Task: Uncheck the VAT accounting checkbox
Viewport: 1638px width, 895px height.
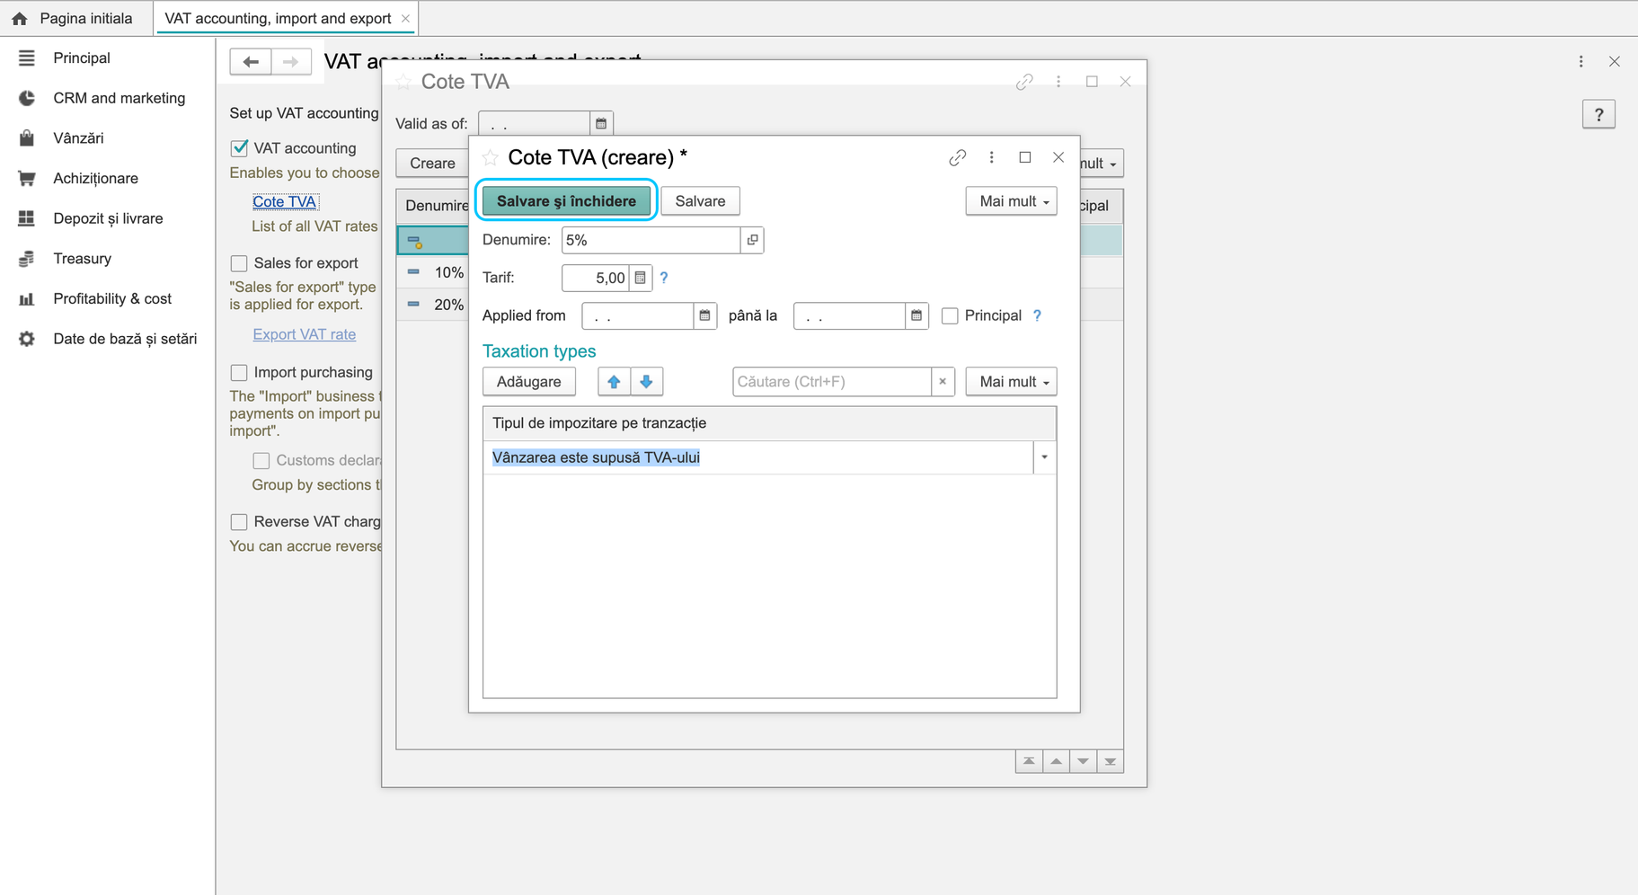Action: (x=239, y=148)
